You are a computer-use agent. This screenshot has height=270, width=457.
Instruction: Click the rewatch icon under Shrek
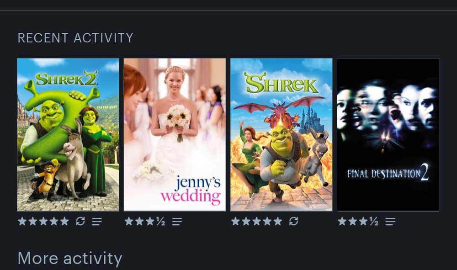294,222
